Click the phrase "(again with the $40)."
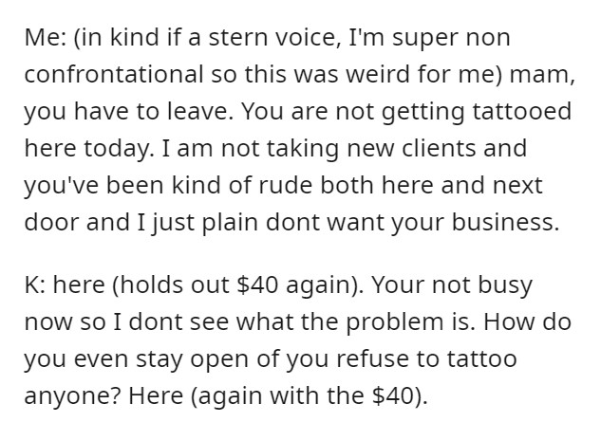This screenshot has height=422, width=601. pos(309,396)
